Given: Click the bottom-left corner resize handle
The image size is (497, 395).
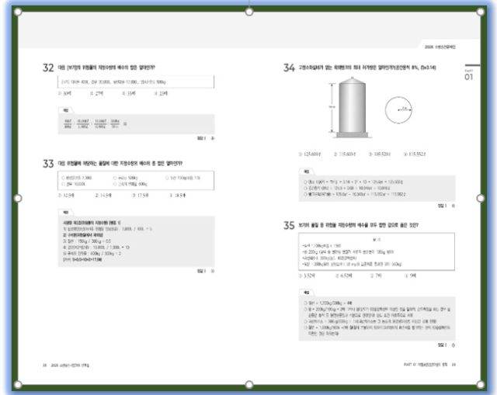Looking at the screenshot, I should pos(18,385).
